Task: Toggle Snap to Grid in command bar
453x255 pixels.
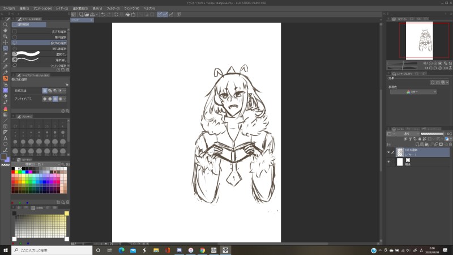Action: pos(172,14)
